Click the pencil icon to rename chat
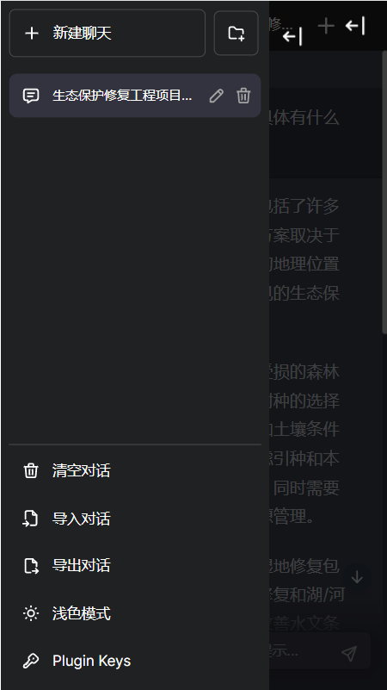Viewport: 387px width, 690px height. [217, 96]
